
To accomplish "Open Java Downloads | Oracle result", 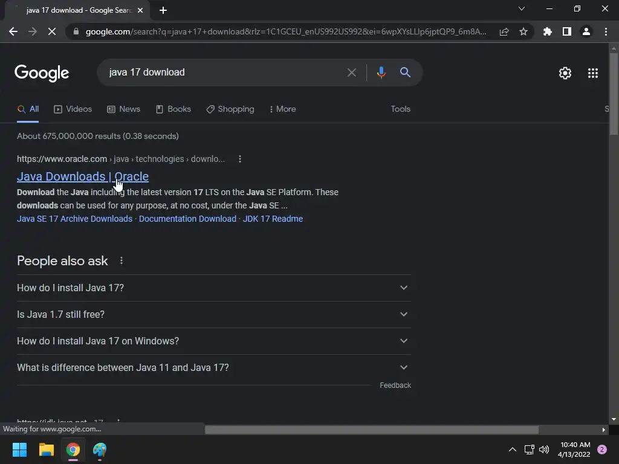I will (82, 176).
